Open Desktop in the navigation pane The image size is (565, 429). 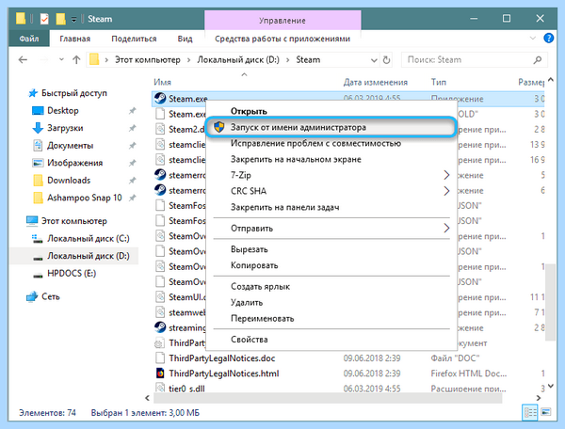63,110
